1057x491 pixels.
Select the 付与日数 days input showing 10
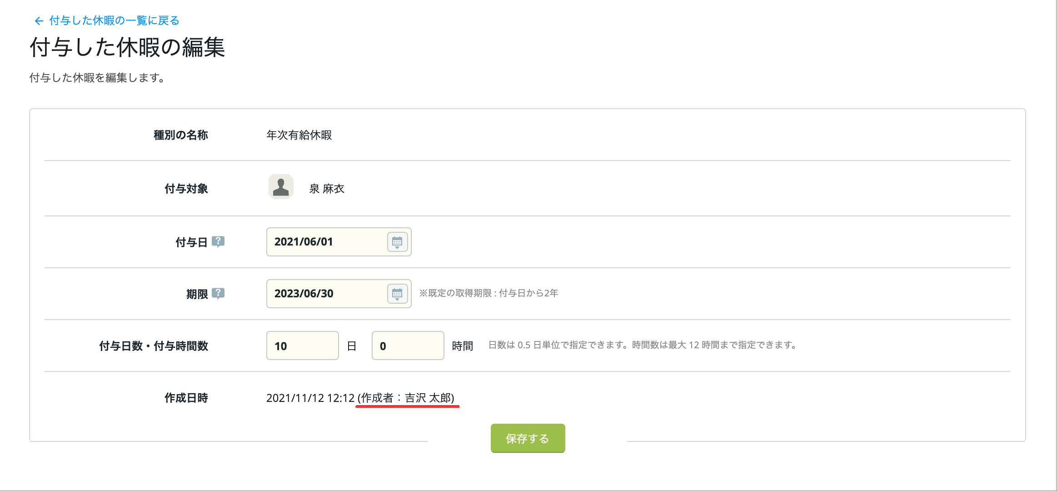coord(303,346)
